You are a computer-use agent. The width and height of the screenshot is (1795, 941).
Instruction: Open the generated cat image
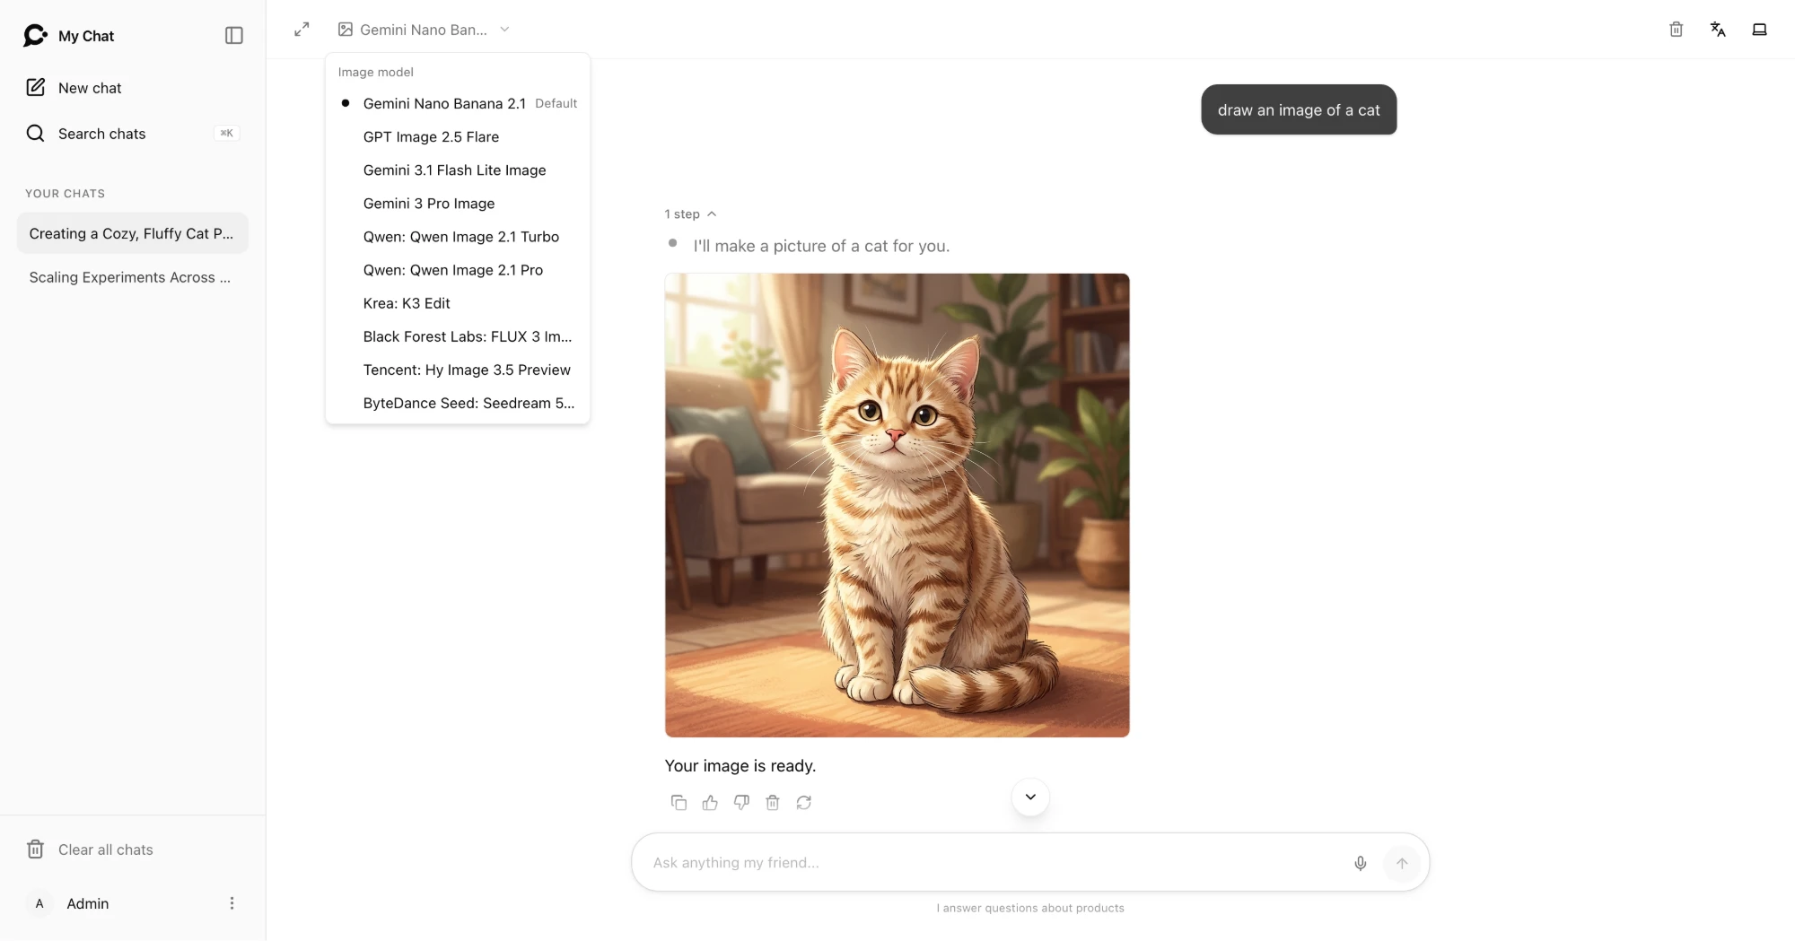(x=897, y=505)
